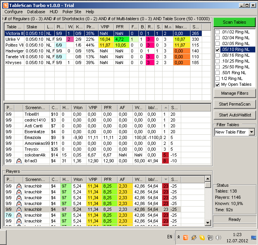
Task: Enable the .25/.50 Ring NL checkbox
Action: (x=217, y=67)
